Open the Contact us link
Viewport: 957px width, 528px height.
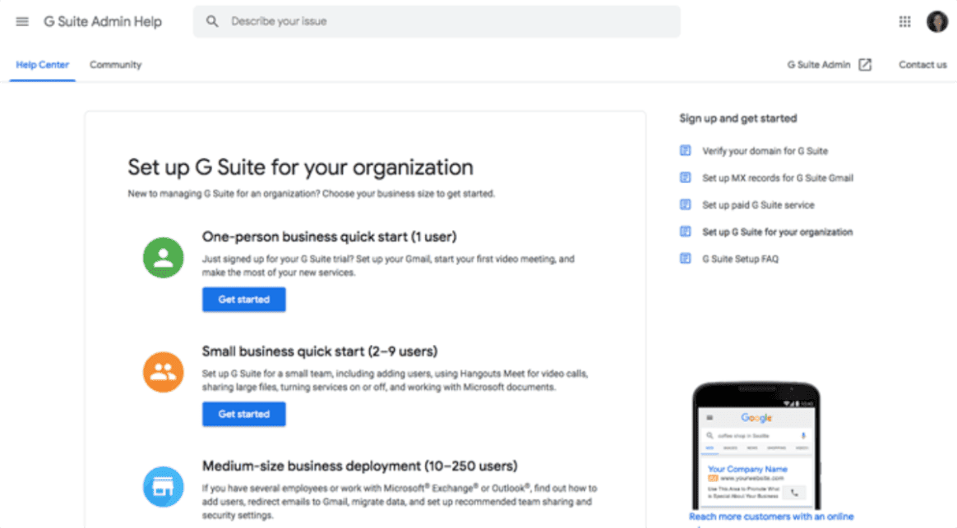coord(922,65)
